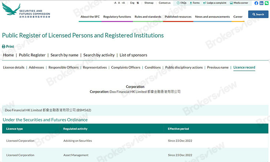Click Licensed Corporation in Advising on Securities row
This screenshot has height=162, width=270.
click(x=20, y=141)
